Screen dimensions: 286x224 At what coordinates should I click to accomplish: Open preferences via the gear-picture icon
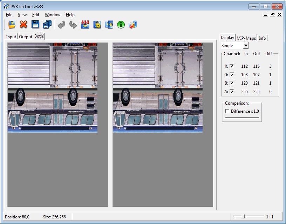97,25
